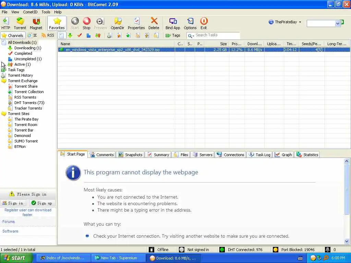
Task: Click the HTTP download toolbar icon
Action: click(x=5, y=23)
